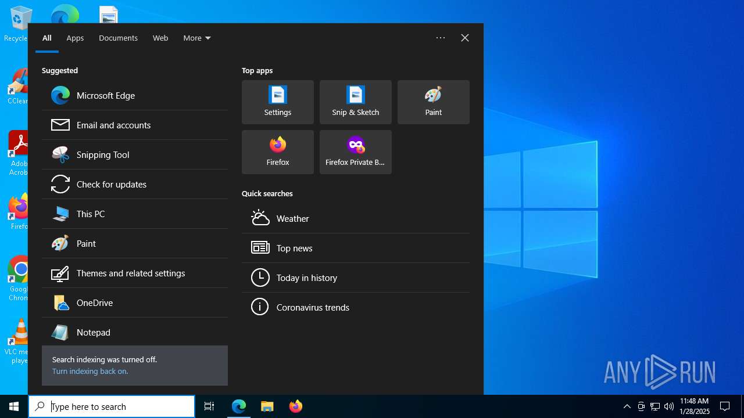Screen dimensions: 744x418
Task: Run the Top news quick search
Action: 356,248
